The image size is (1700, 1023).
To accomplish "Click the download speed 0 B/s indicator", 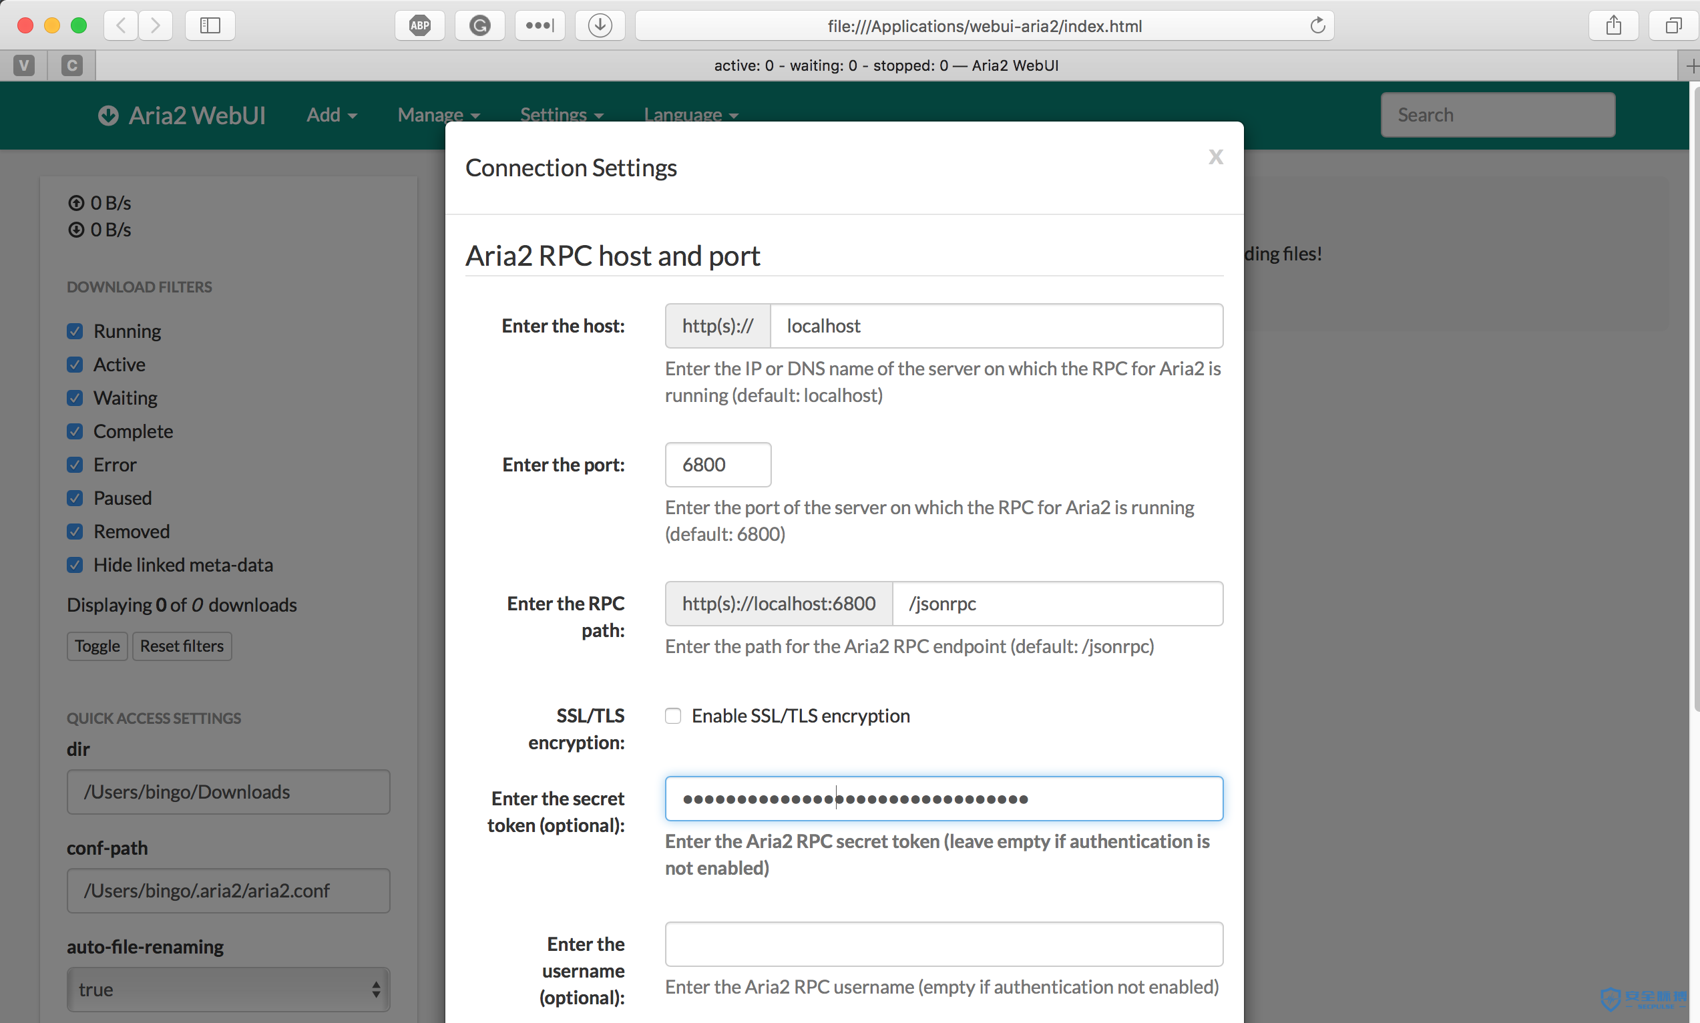I will pyautogui.click(x=100, y=230).
